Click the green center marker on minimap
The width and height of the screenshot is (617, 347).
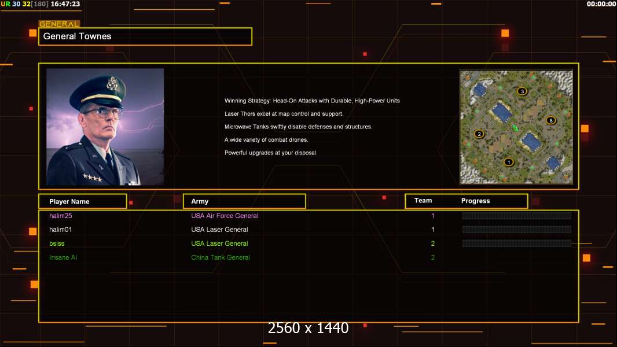515,128
